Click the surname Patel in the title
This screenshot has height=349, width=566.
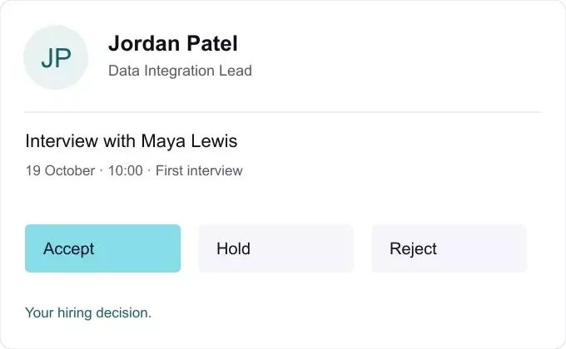click(212, 43)
